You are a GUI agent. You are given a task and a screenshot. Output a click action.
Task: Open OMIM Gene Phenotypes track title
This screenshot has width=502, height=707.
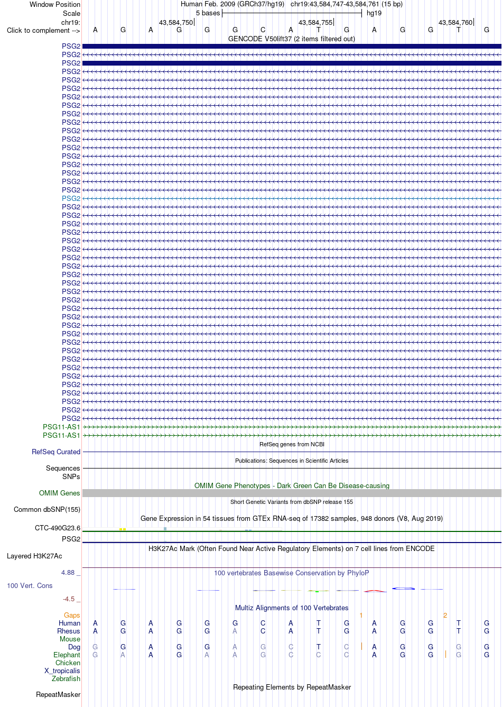tap(292, 485)
